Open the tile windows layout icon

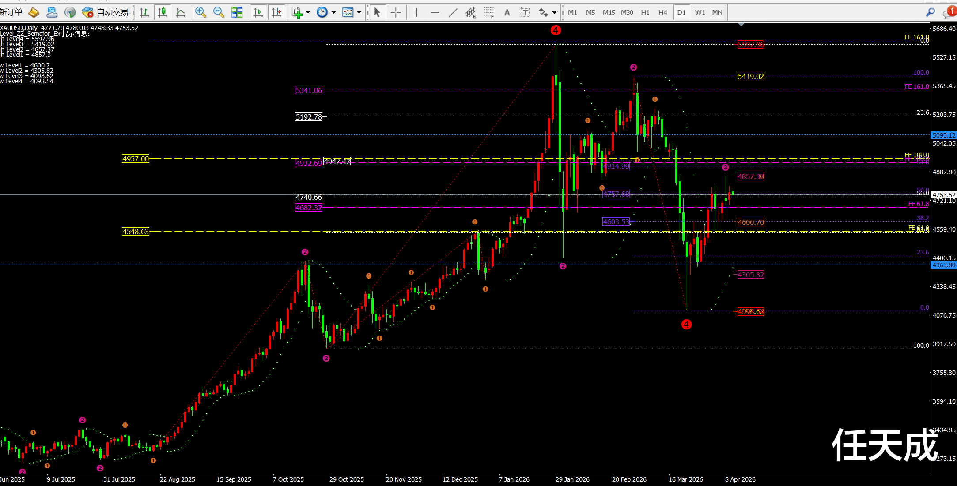[x=237, y=12]
